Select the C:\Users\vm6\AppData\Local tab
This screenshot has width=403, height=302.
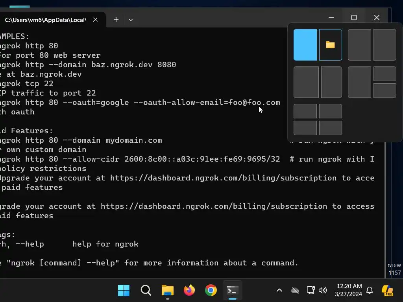tap(45, 20)
